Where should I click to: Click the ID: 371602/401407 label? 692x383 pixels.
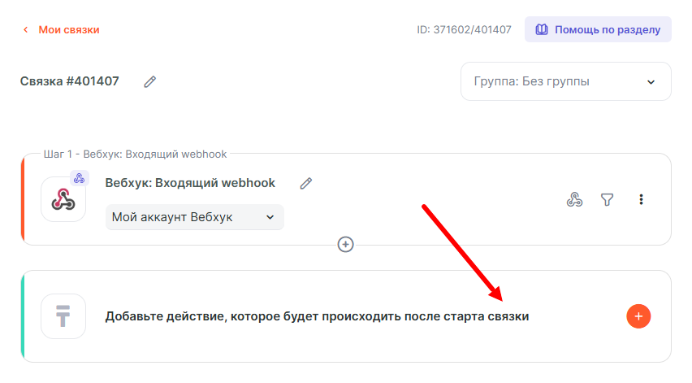[464, 30]
